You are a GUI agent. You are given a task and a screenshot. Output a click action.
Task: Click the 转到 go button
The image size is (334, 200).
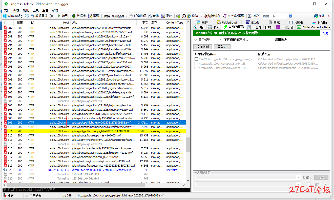[63, 16]
